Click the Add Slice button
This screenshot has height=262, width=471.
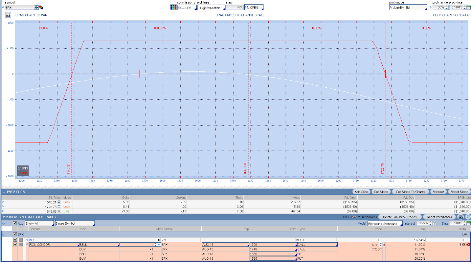[361, 192]
